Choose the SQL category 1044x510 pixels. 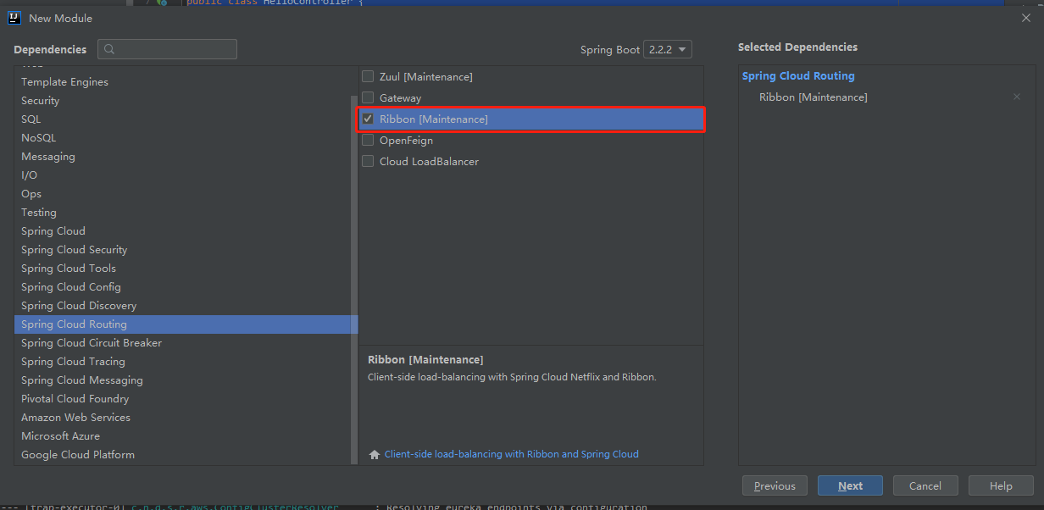182,119
